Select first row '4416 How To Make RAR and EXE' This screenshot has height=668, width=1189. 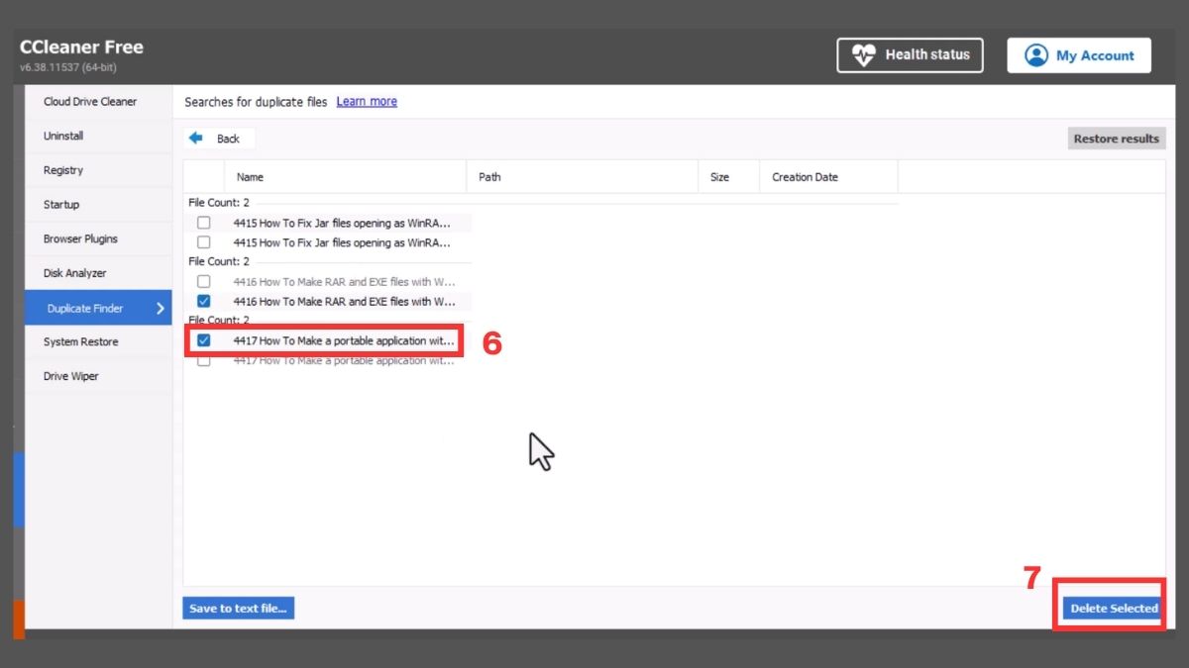[327, 282]
